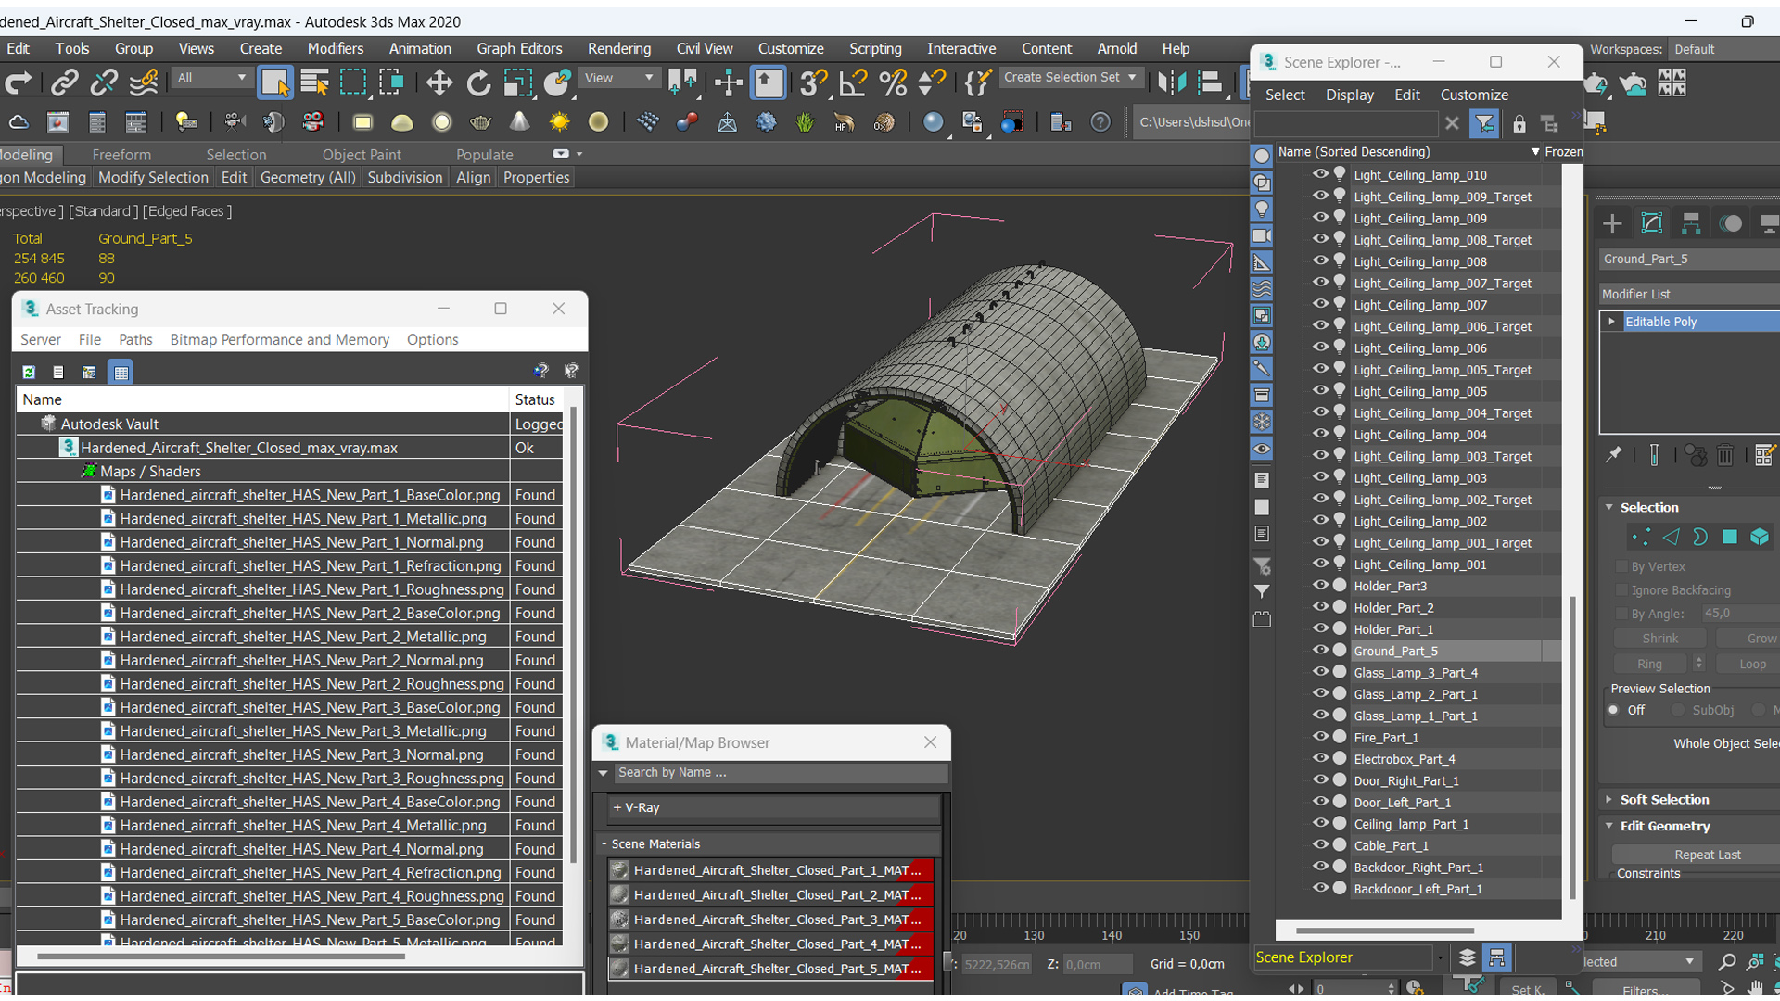Open the Modify panel tab icon
Image resolution: width=1780 pixels, height=1001 pixels.
tap(1652, 223)
